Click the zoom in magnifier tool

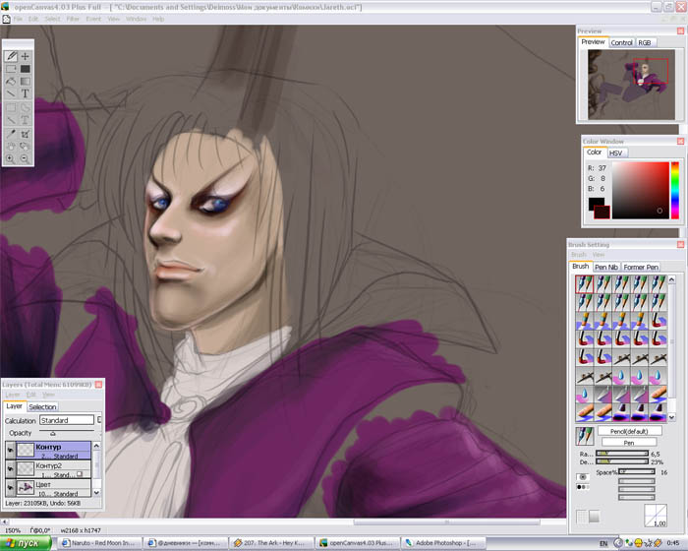(x=11, y=158)
